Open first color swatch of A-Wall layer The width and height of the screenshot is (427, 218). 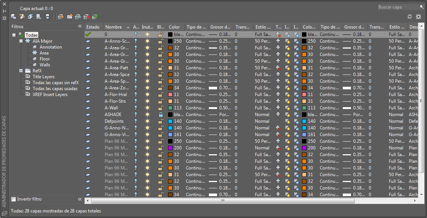point(171,108)
